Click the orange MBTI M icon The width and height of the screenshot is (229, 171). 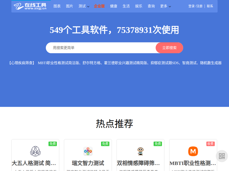tap(193, 151)
